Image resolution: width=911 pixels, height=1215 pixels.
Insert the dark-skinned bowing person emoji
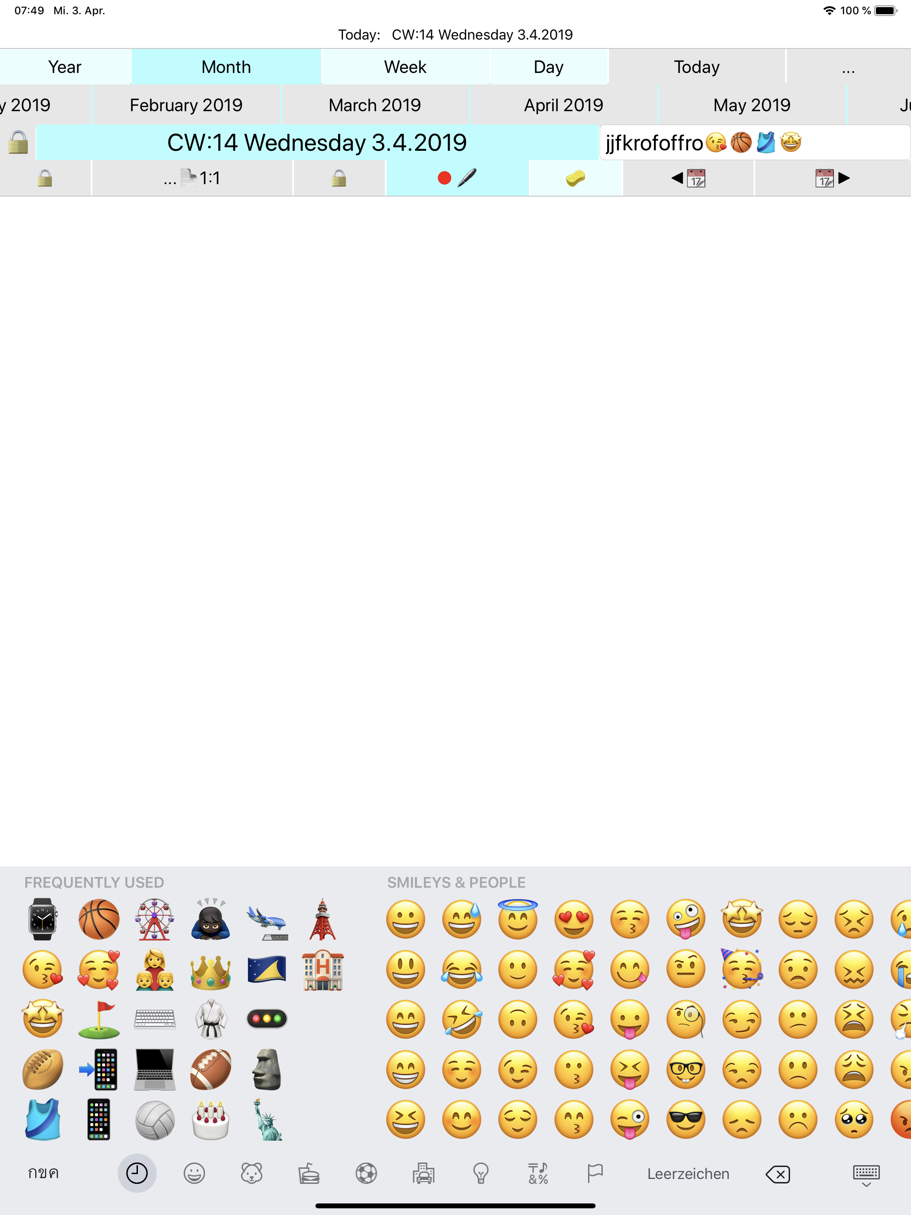pyautogui.click(x=211, y=919)
